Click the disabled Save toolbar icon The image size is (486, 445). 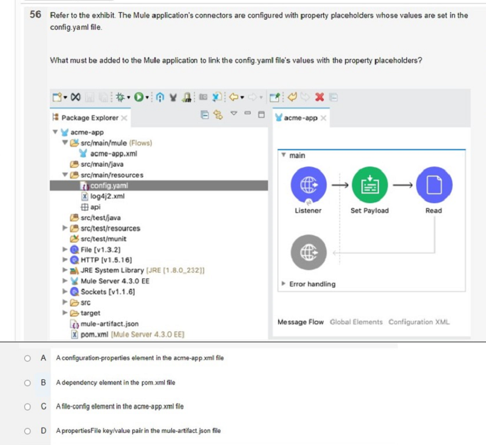coord(89,97)
